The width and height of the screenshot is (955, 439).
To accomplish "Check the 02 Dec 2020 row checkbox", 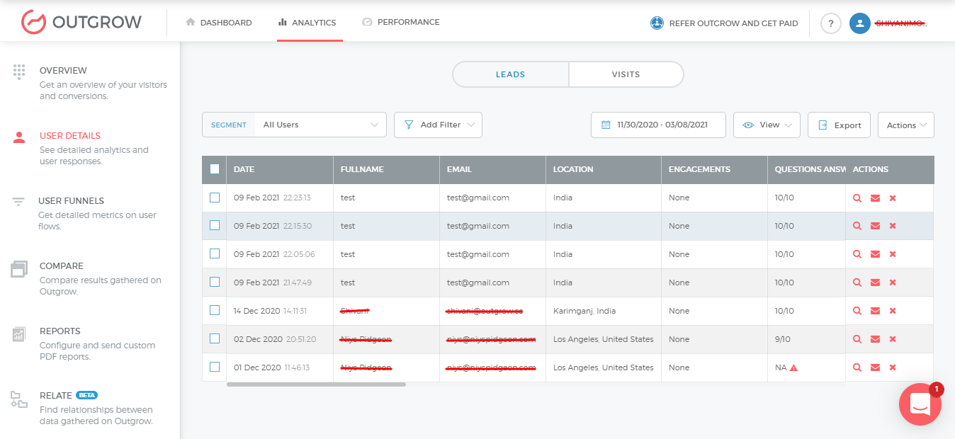I will click(215, 338).
